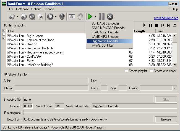Start encoding with green play button

tap(90, 17)
